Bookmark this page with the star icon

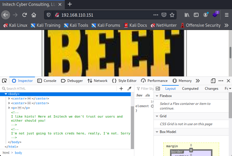pyautogui.click(x=172, y=15)
